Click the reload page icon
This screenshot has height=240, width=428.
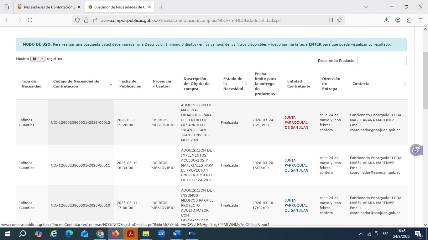(x=30, y=20)
